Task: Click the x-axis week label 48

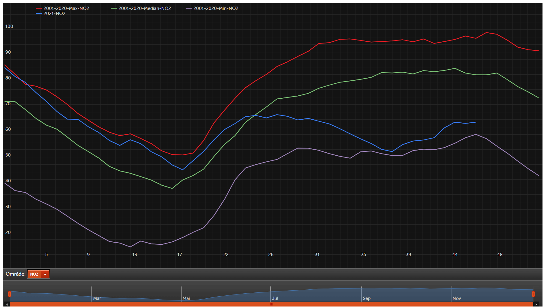Action: tap(500, 255)
